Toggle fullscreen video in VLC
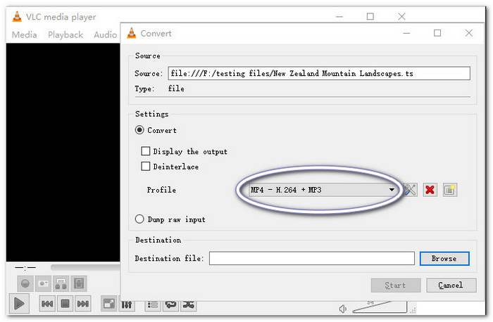This screenshot has height=322, width=493. click(109, 304)
